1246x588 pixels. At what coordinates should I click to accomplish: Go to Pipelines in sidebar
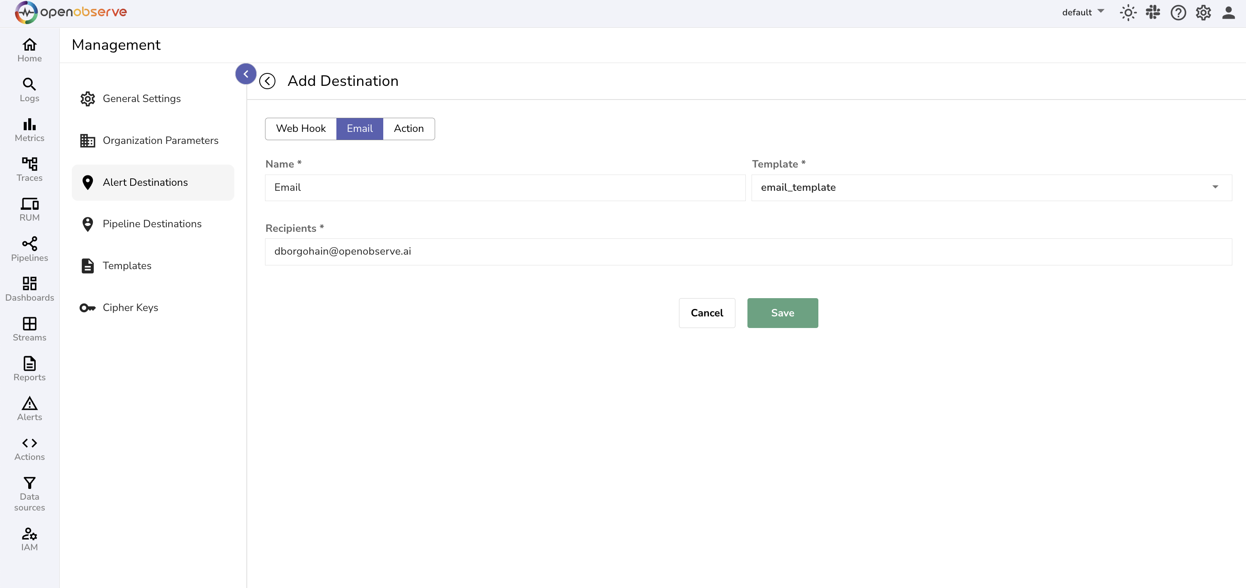(29, 249)
